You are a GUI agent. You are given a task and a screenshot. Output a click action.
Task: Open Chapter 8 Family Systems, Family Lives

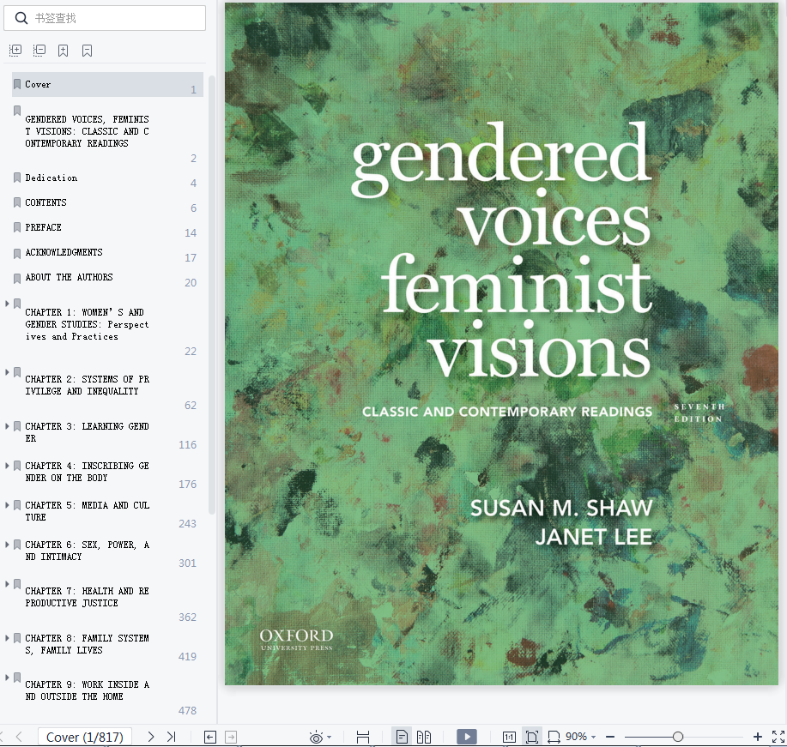tap(87, 644)
